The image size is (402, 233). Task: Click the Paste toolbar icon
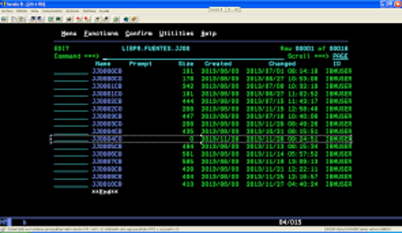coord(23,19)
